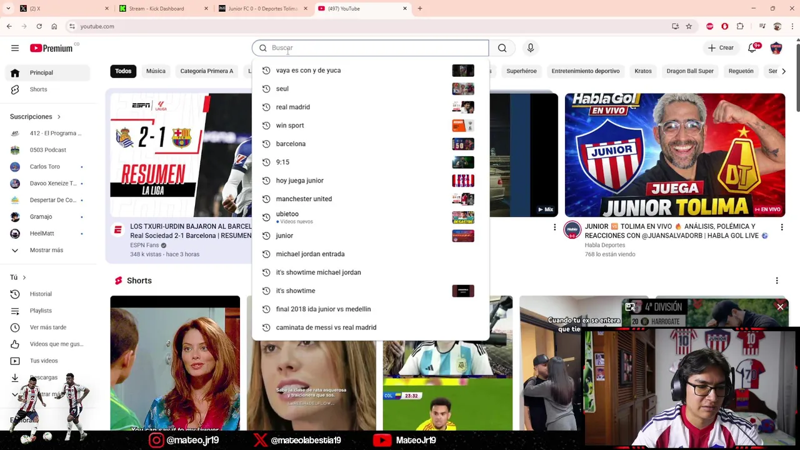This screenshot has width=800, height=450.
Task: Open the 412 - El Programa subscription
Action: [x=48, y=133]
